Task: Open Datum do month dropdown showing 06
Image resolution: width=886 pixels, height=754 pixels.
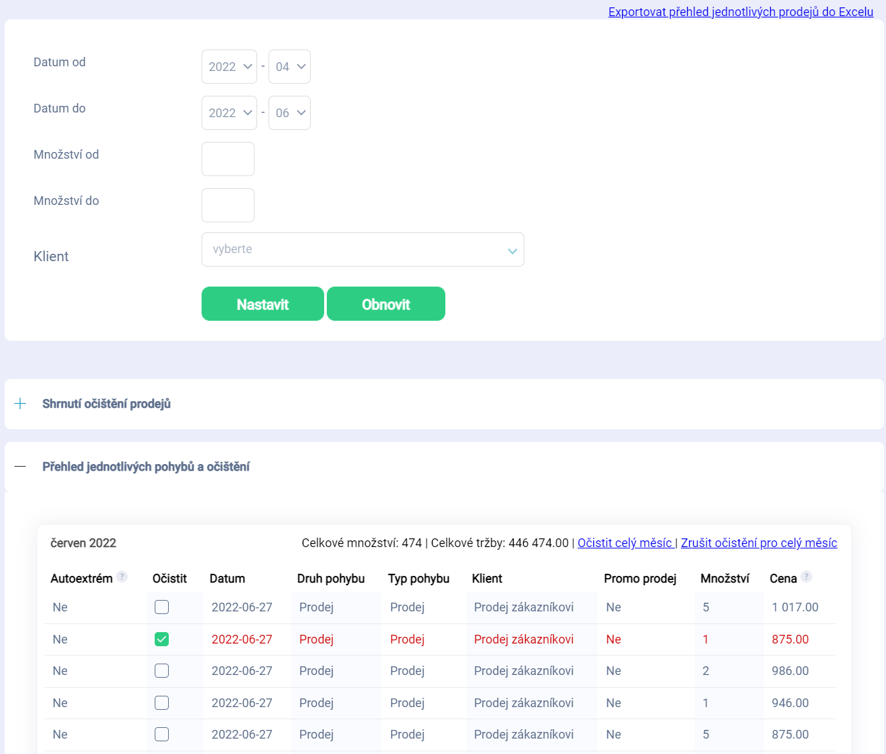Action: coord(289,113)
